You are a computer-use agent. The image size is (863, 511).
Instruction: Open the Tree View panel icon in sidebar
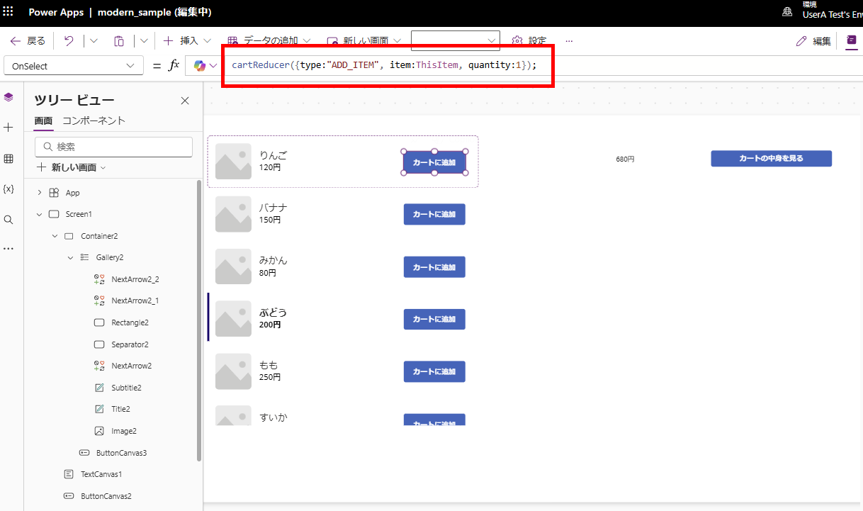[9, 97]
